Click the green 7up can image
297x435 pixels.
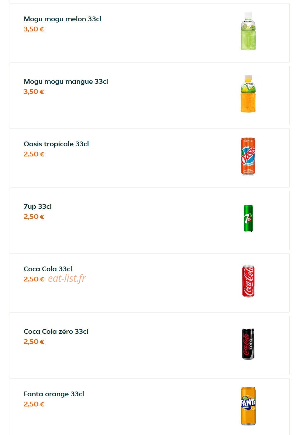pyautogui.click(x=248, y=219)
